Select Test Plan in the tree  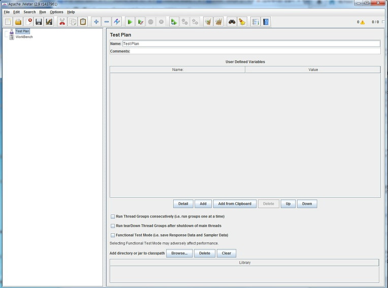pos(22,31)
